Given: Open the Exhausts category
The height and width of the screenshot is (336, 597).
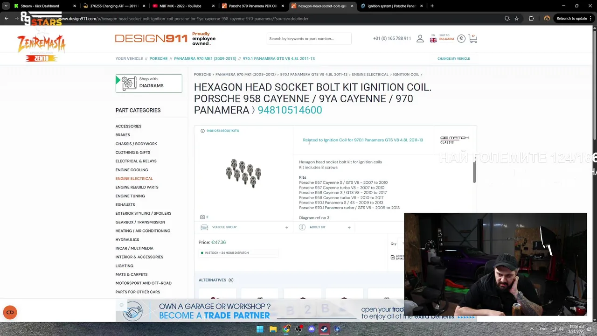Looking at the screenshot, I should (125, 205).
